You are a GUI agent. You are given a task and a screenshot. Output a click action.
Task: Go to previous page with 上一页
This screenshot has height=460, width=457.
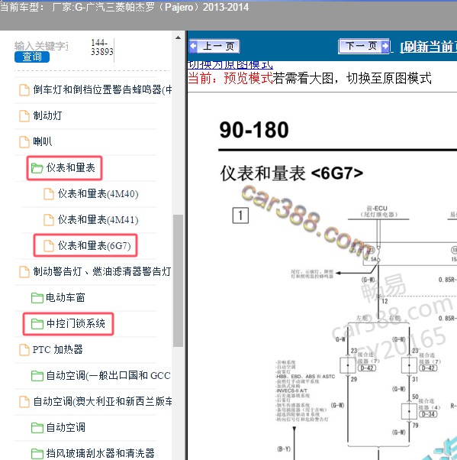pos(214,46)
